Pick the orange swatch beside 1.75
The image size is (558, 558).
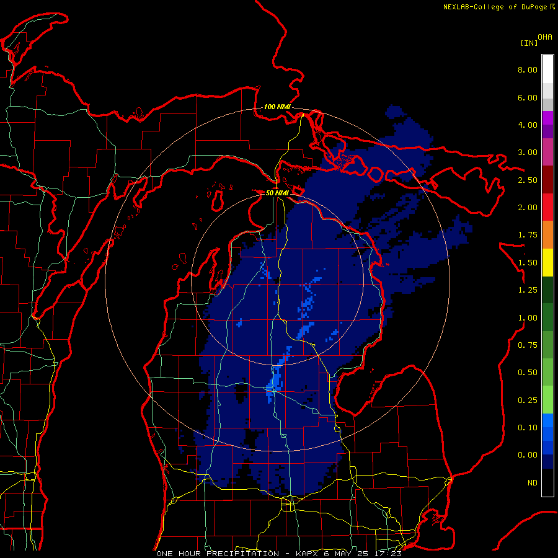(547, 235)
